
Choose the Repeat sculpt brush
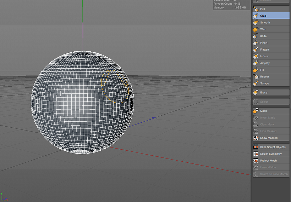click(x=271, y=76)
